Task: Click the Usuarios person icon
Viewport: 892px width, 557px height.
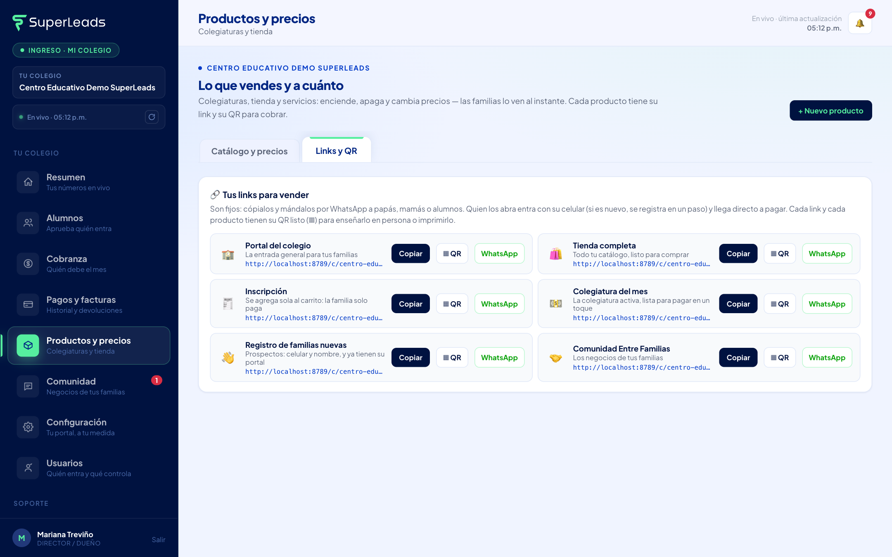Action: click(x=28, y=468)
